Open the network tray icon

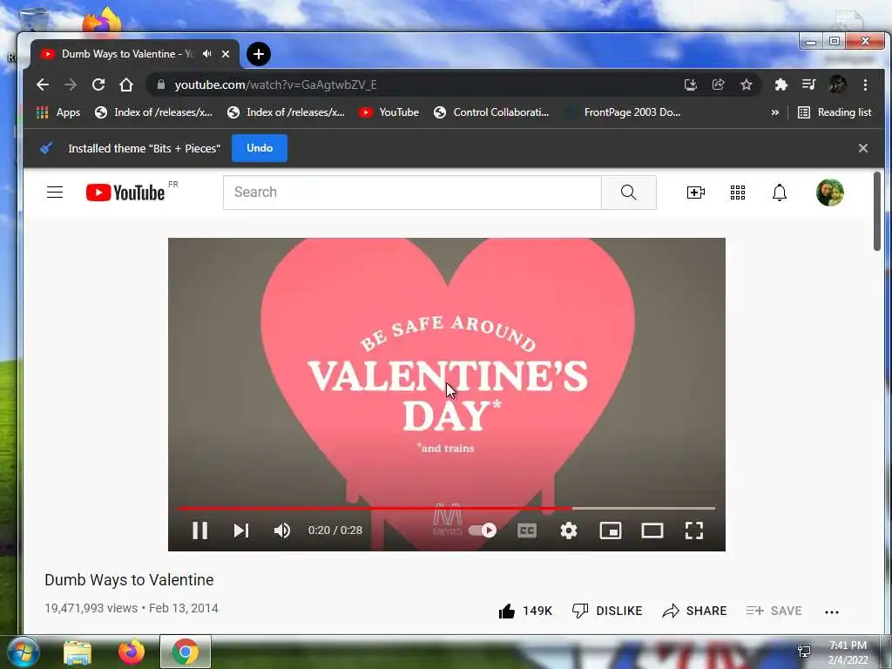[804, 652]
